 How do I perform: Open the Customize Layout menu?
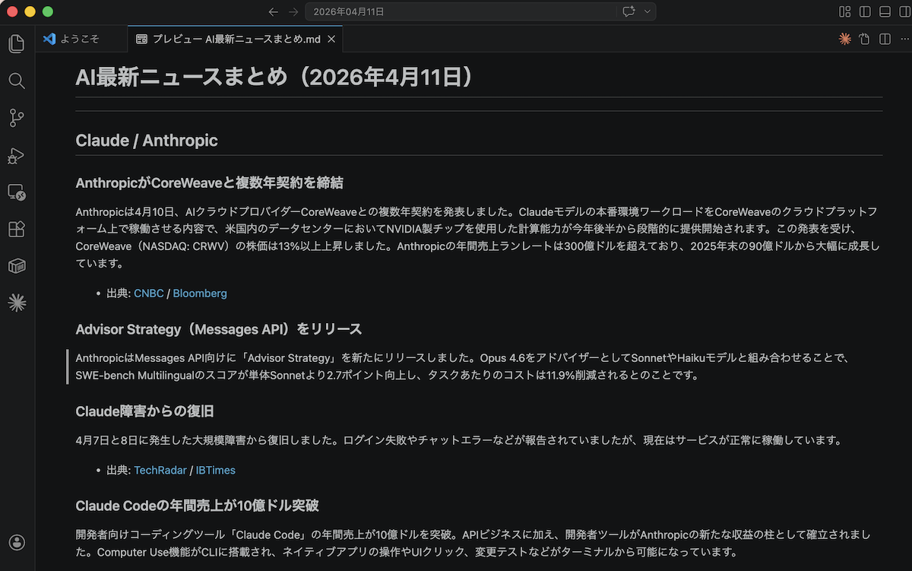click(x=844, y=11)
